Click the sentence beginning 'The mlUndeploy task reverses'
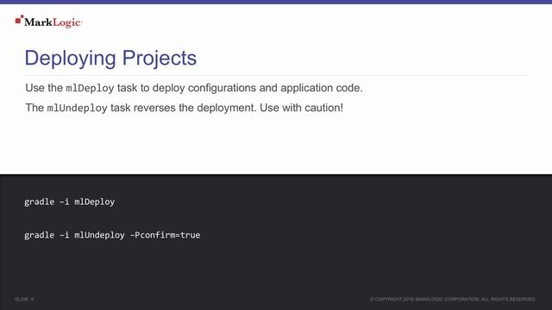This screenshot has height=310, width=552. (x=184, y=108)
